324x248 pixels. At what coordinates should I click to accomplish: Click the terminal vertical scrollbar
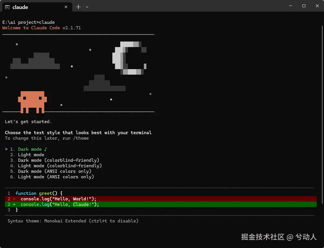tap(322, 115)
